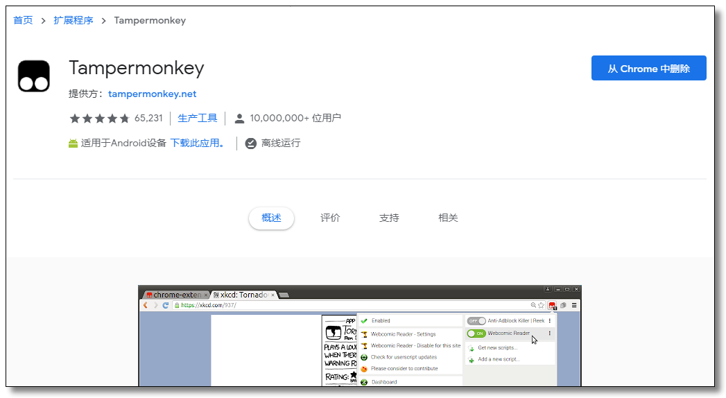Switch to the 评价 tab
Image resolution: width=726 pixels, height=398 pixels.
330,218
